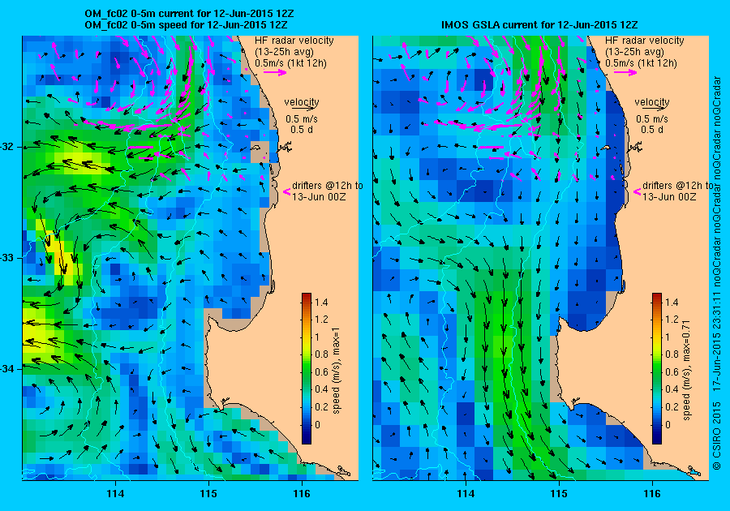Click '13-Jun 00Z' text in right map
Screen dimensions: 730x511
669,196
